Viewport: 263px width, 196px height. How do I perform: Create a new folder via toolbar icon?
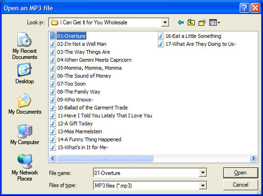coord(202,22)
